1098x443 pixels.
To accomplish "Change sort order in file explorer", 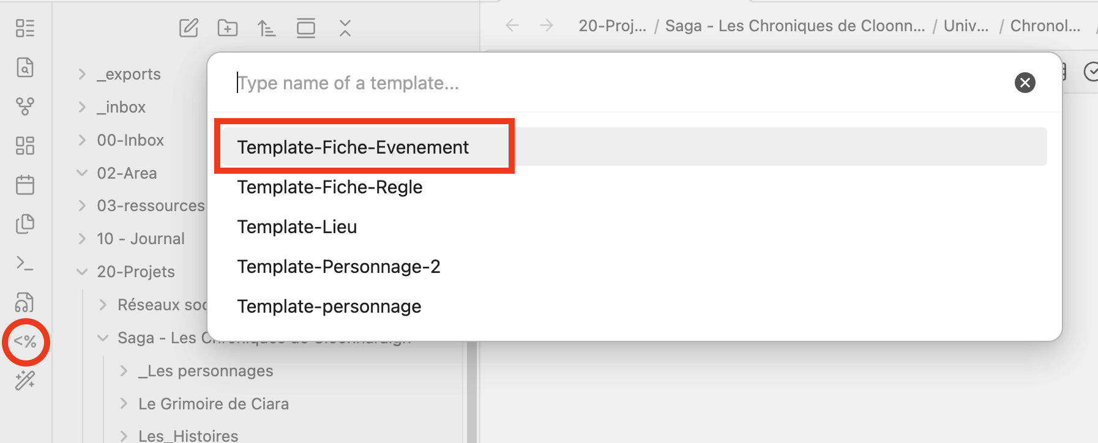I will [266, 28].
